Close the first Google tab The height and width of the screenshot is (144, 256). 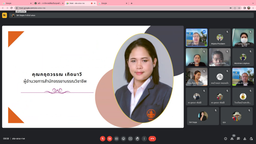[x=31, y=3]
